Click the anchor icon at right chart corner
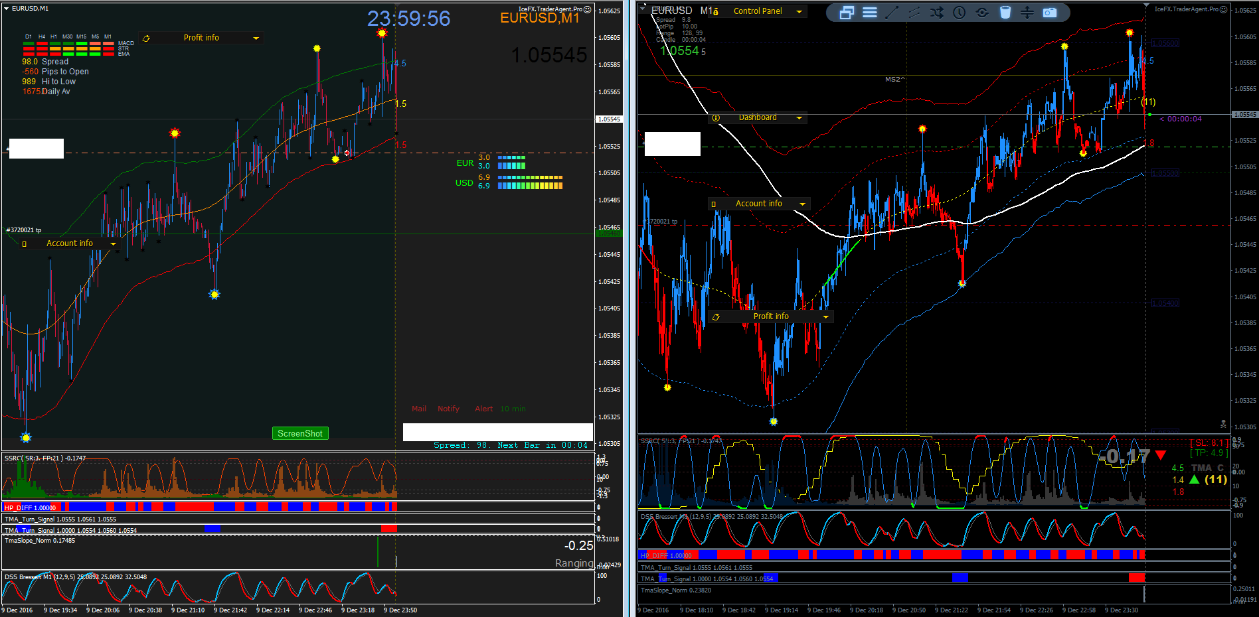The width and height of the screenshot is (1259, 617). coord(1223,424)
